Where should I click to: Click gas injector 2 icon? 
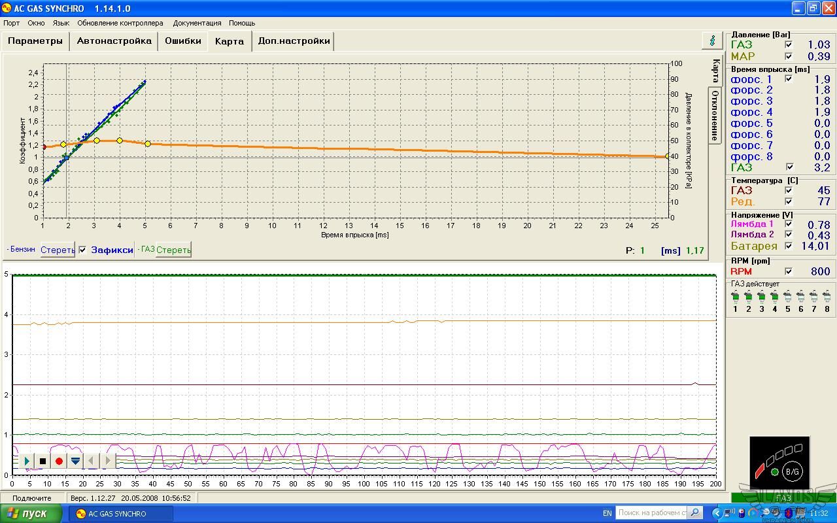[x=748, y=296]
